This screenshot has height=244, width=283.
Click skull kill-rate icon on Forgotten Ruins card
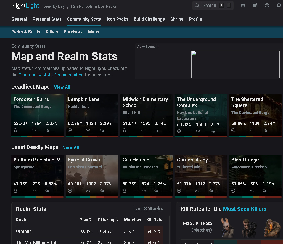[x=15, y=130]
